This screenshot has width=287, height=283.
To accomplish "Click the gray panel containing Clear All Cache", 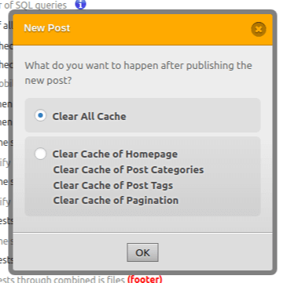I will pos(143,115).
